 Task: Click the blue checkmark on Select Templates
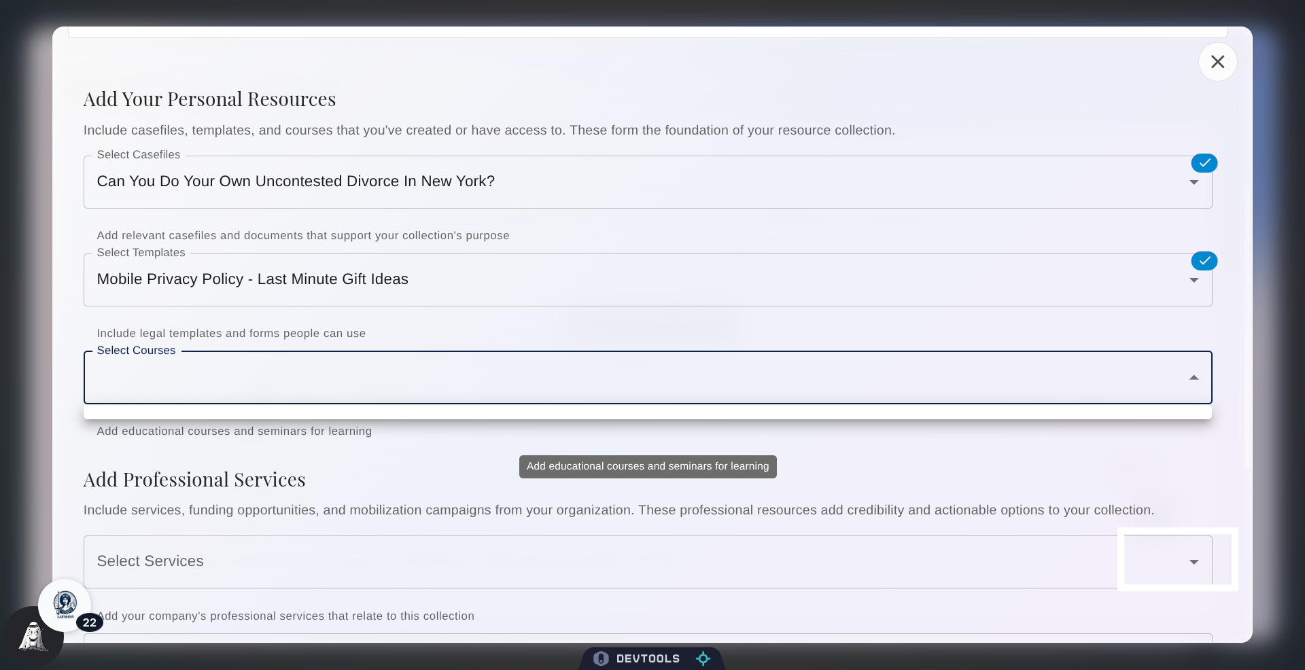(1204, 261)
